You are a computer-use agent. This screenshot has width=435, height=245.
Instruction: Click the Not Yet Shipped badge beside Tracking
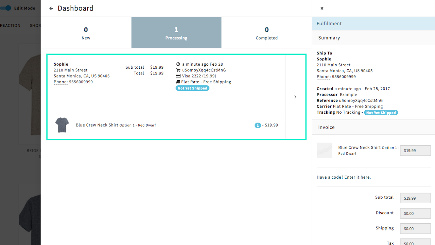[381, 113]
